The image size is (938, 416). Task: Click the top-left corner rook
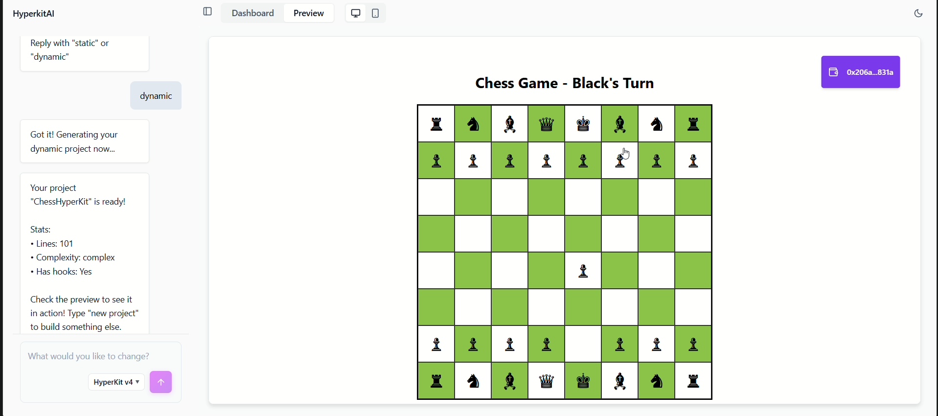pos(436,124)
